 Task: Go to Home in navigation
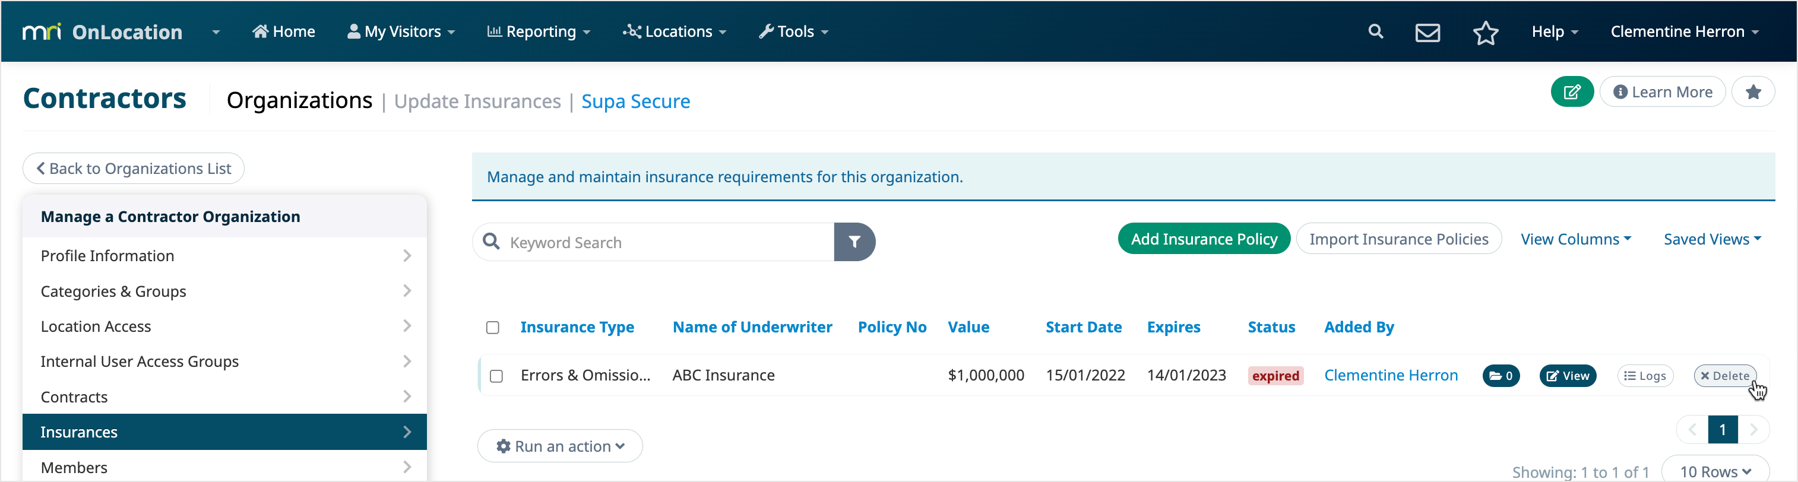point(283,31)
